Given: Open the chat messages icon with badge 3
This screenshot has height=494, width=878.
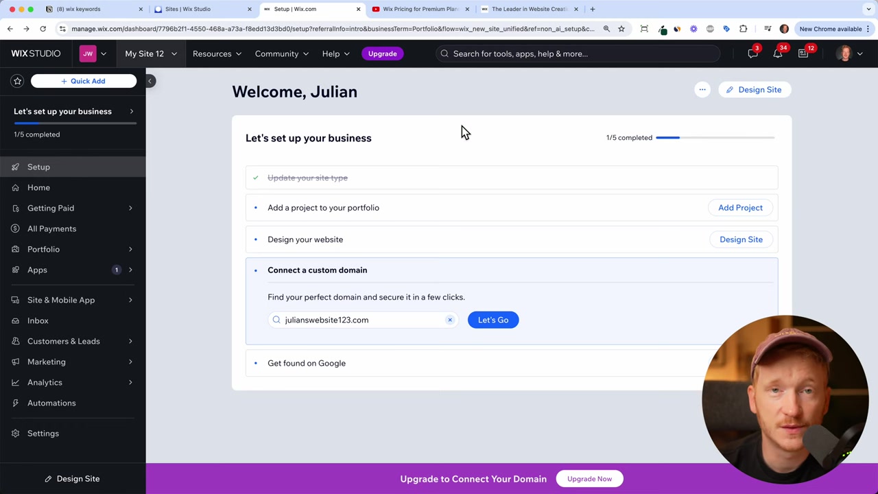Looking at the screenshot, I should point(752,54).
